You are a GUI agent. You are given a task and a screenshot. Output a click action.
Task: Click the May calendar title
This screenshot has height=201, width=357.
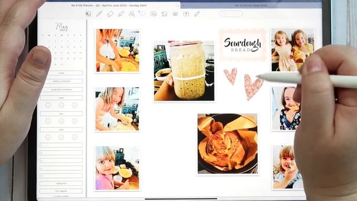61,27
